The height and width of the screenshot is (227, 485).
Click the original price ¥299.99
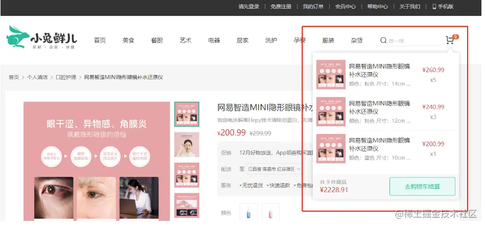(261, 133)
